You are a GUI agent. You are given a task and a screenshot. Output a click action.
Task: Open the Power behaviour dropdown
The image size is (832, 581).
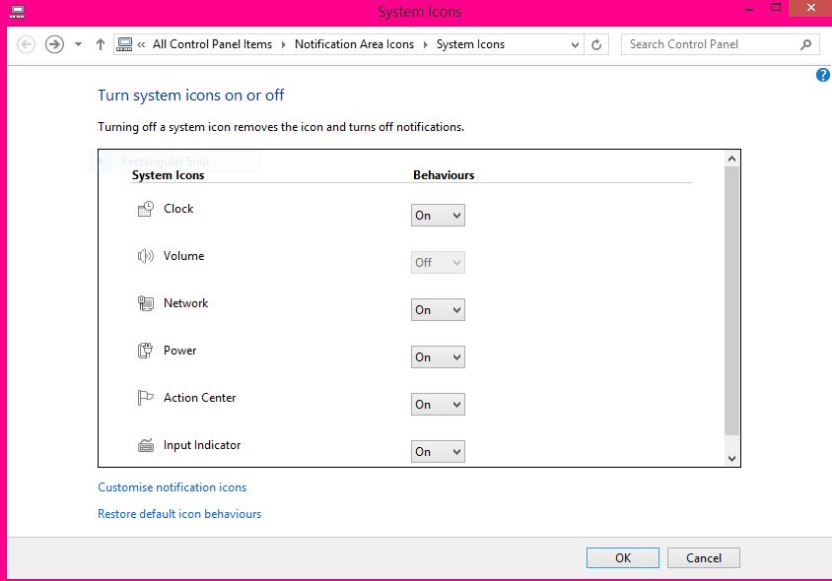pos(437,356)
